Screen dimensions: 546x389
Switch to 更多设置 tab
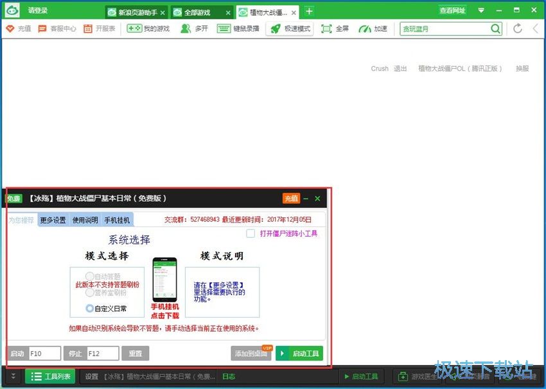(53, 220)
